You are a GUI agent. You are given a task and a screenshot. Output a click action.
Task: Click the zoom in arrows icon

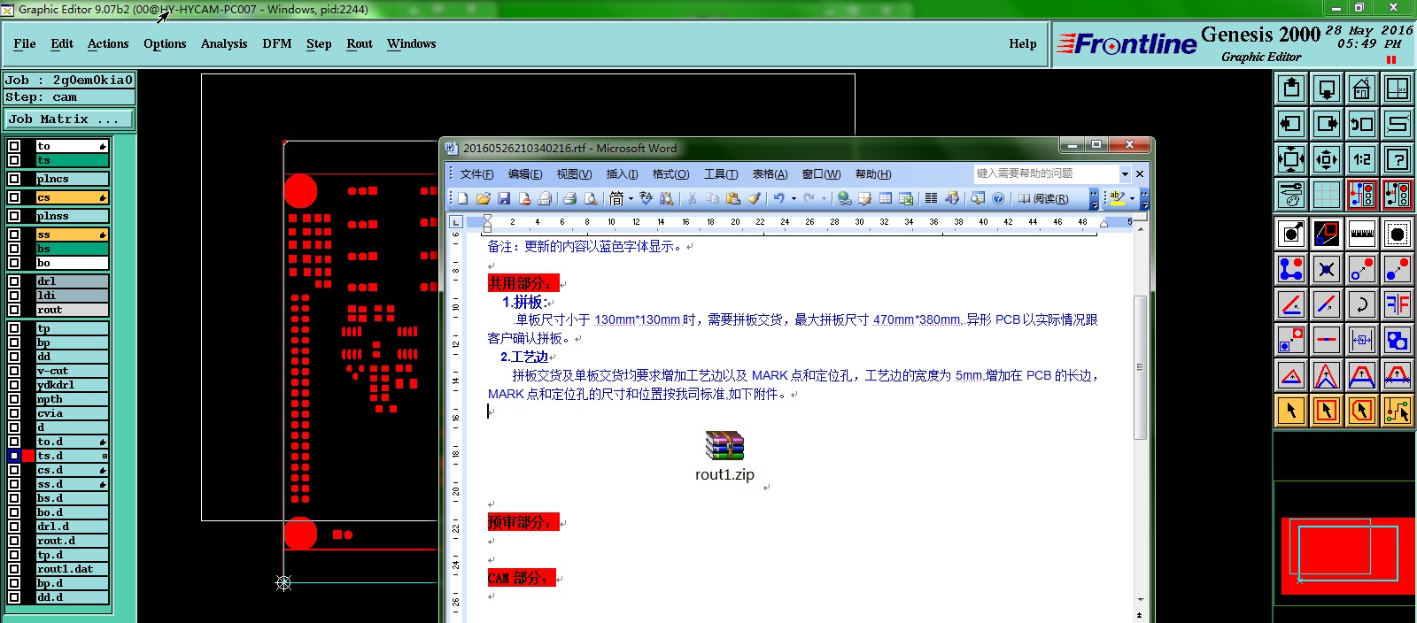tap(1327, 159)
